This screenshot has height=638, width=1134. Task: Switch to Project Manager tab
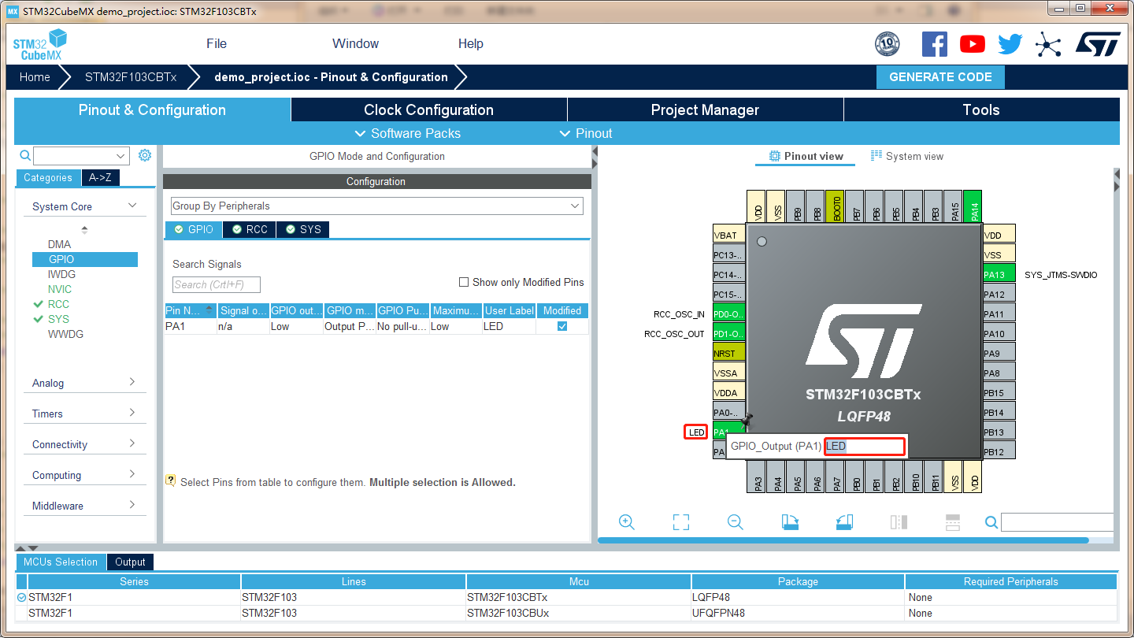click(705, 109)
